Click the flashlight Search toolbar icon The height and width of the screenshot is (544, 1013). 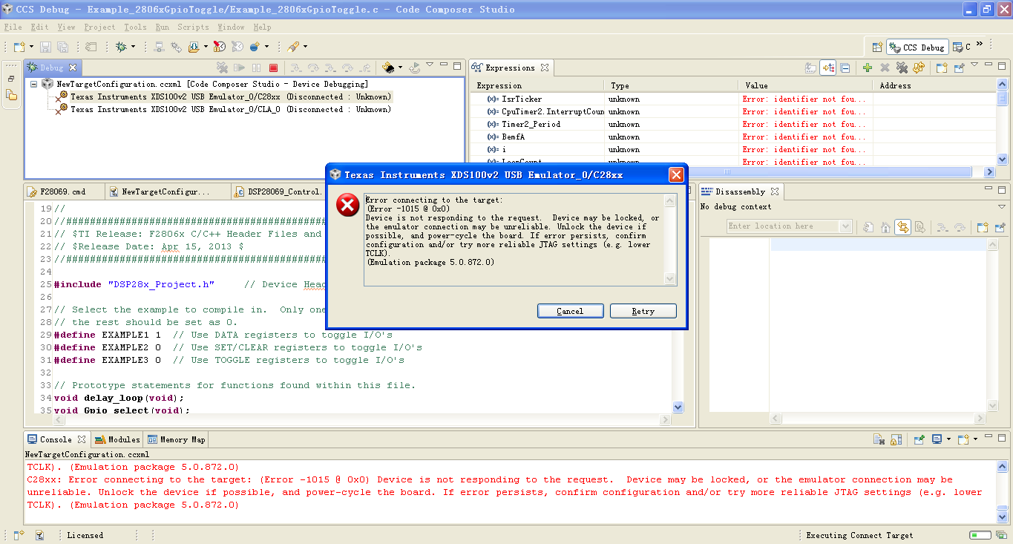click(x=293, y=47)
